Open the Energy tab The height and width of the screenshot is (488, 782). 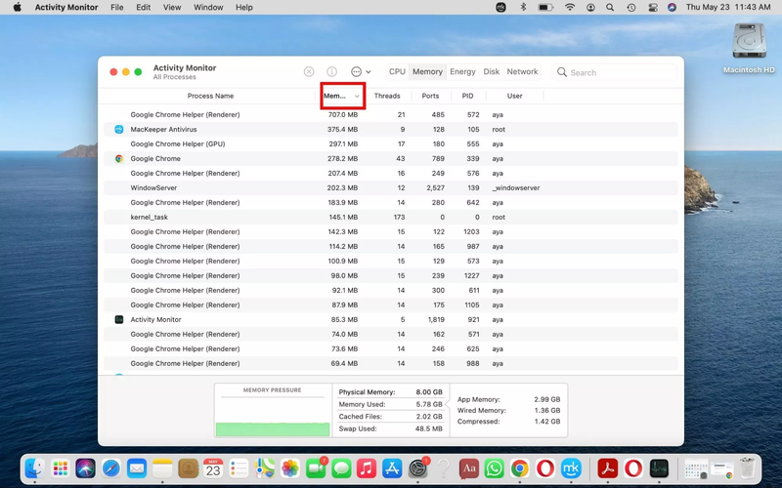tap(462, 71)
